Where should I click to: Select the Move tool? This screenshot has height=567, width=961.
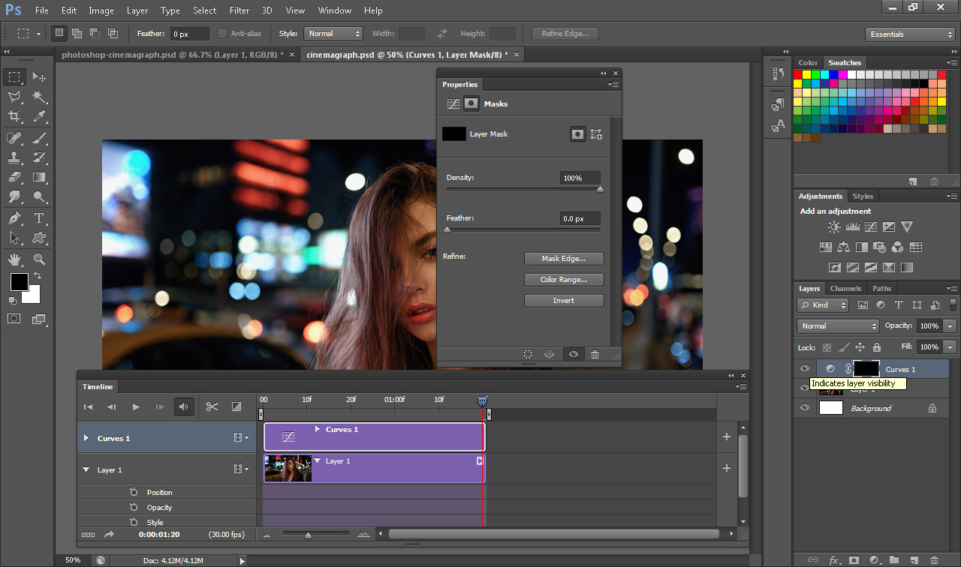tap(39, 77)
